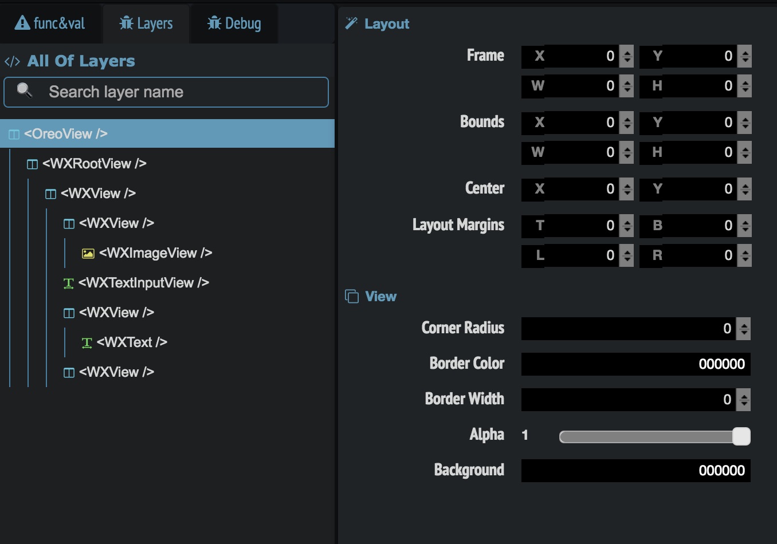777x544 pixels.
Task: Click the WXRootView layer icon
Action: click(x=32, y=164)
